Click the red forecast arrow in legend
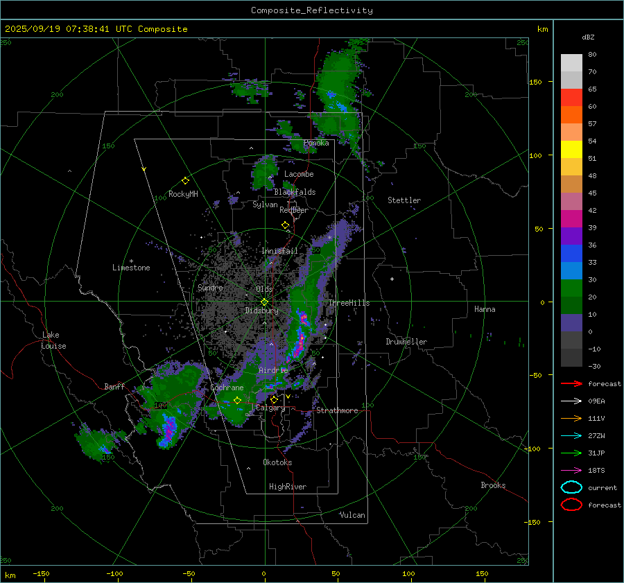Screen dimensions: 624x583 571,383
